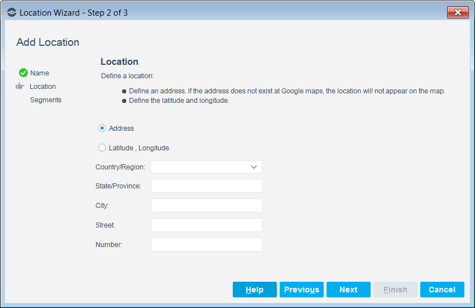475x308 pixels.
Task: Click the bold 'Location' section heading
Action: pos(119,61)
